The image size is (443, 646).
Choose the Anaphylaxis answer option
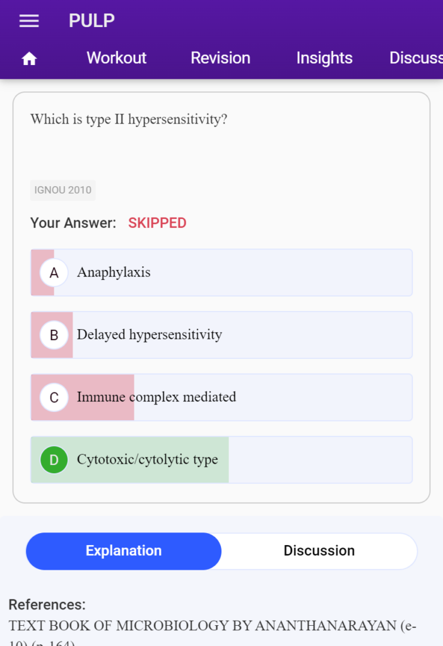pyautogui.click(x=222, y=273)
